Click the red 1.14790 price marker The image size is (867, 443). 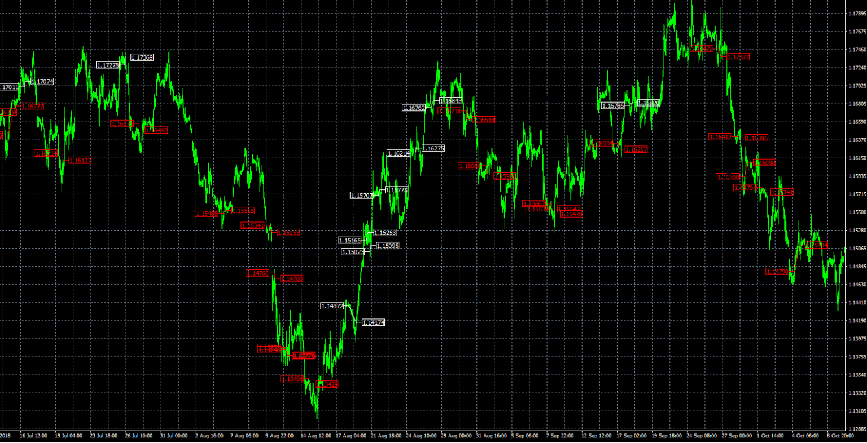click(x=777, y=272)
